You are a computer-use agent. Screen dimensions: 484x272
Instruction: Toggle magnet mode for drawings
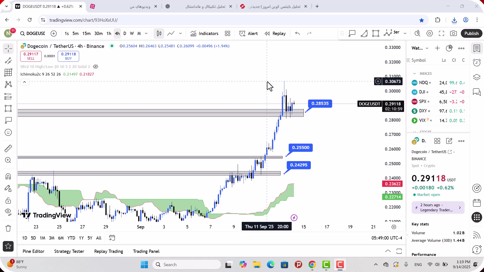pos(8,176)
